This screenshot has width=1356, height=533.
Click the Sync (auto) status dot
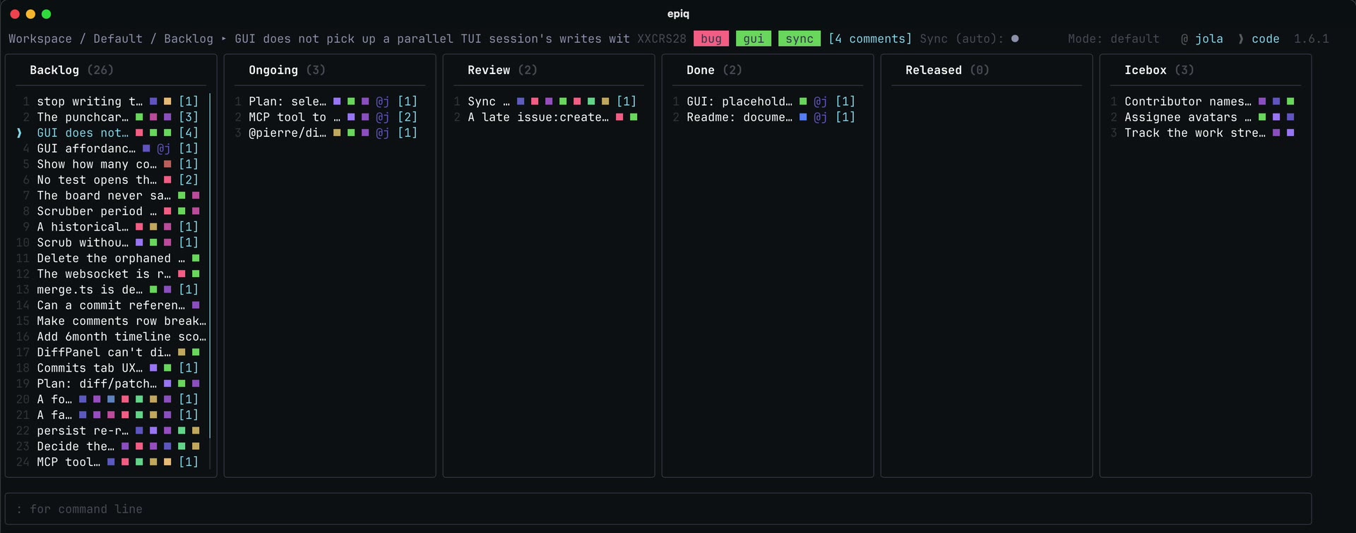pos(1015,39)
